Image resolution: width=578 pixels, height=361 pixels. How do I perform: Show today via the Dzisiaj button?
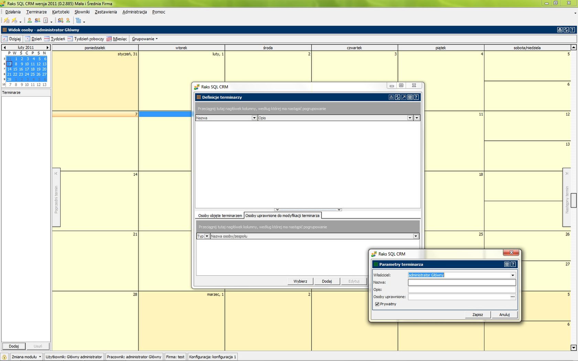tap(12, 39)
